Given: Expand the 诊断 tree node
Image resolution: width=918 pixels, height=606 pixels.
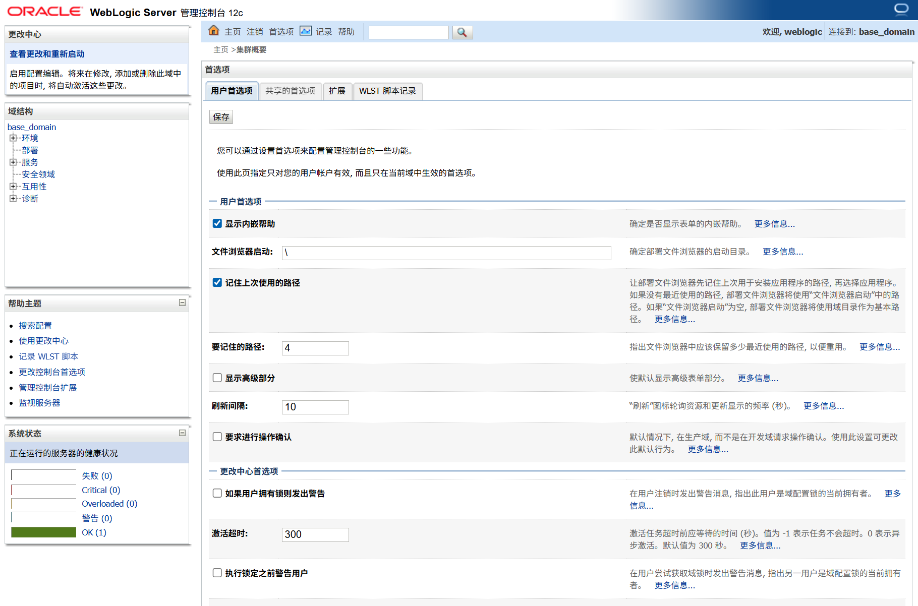Looking at the screenshot, I should tap(13, 198).
